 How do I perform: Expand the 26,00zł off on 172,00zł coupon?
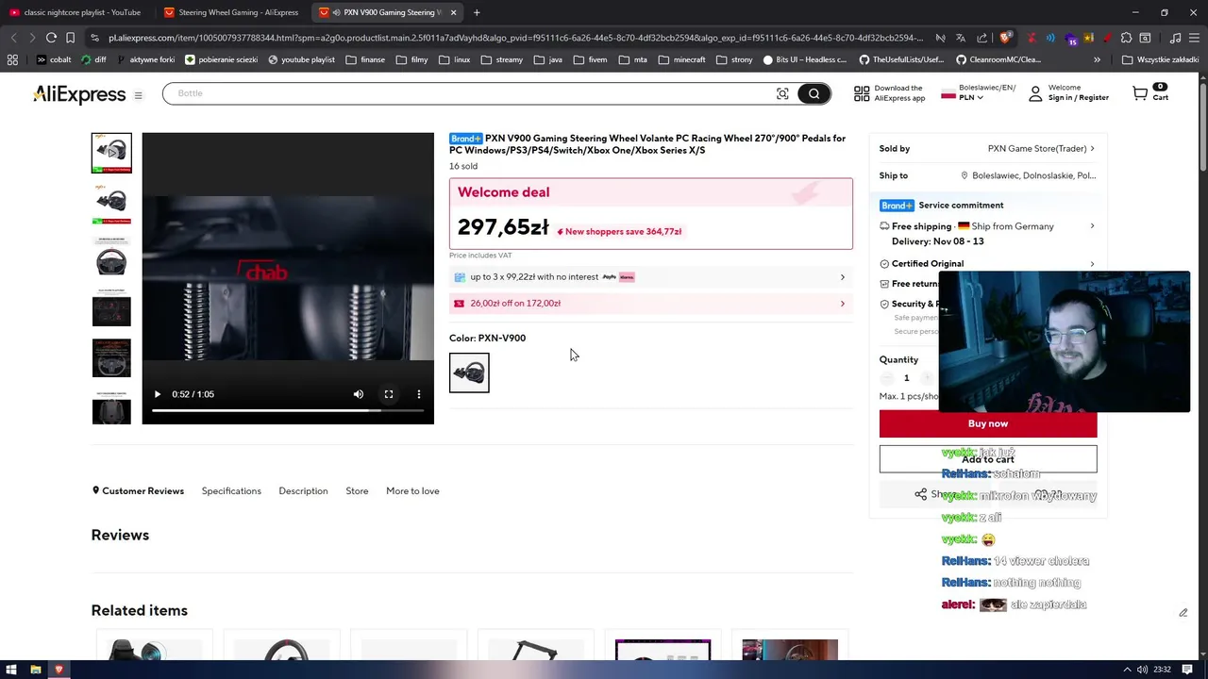pyautogui.click(x=651, y=304)
